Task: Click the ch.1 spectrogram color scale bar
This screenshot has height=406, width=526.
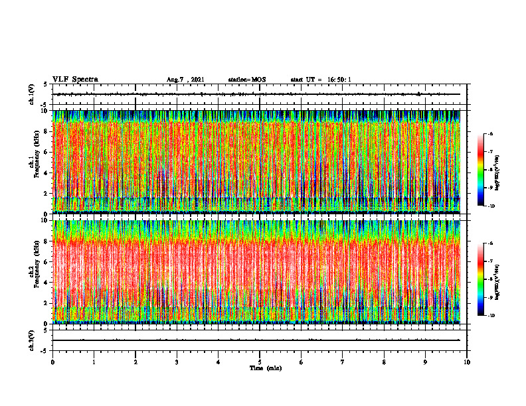Action: click(x=480, y=170)
